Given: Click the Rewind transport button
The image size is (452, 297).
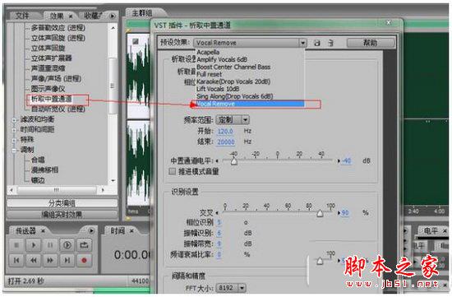Looking at the screenshot, I should pos(33,260).
